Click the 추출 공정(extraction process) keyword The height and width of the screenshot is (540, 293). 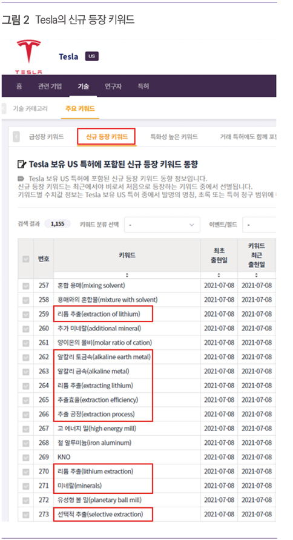point(96,414)
